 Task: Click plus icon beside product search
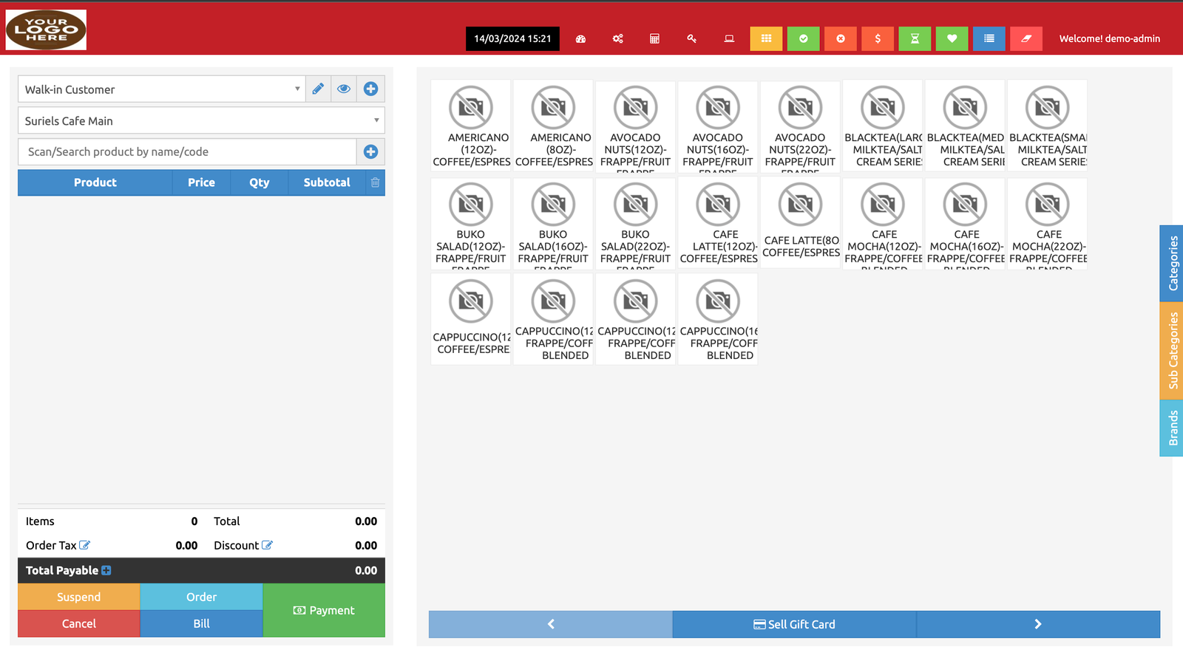coord(370,152)
